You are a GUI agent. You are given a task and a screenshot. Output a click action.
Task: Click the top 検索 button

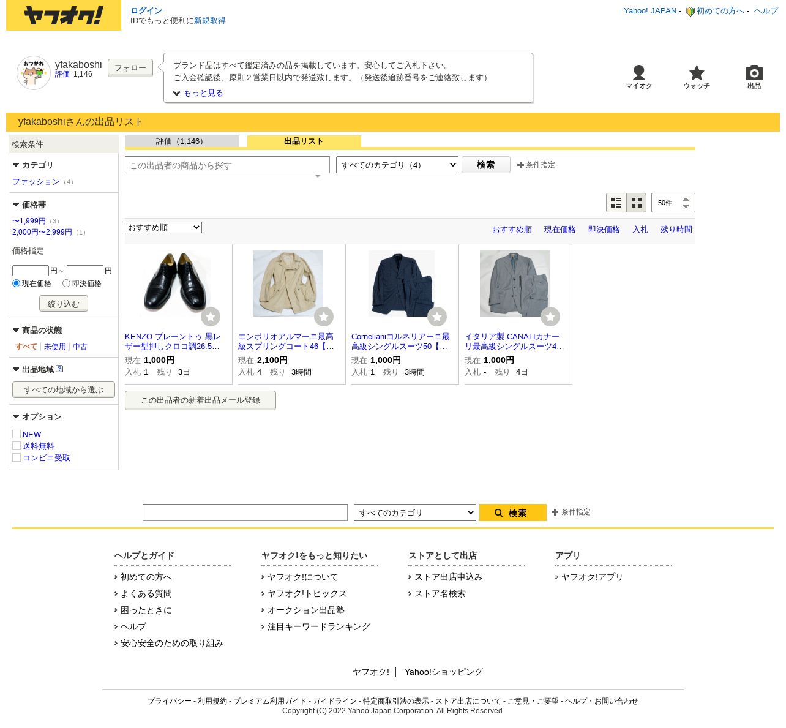[x=486, y=165]
